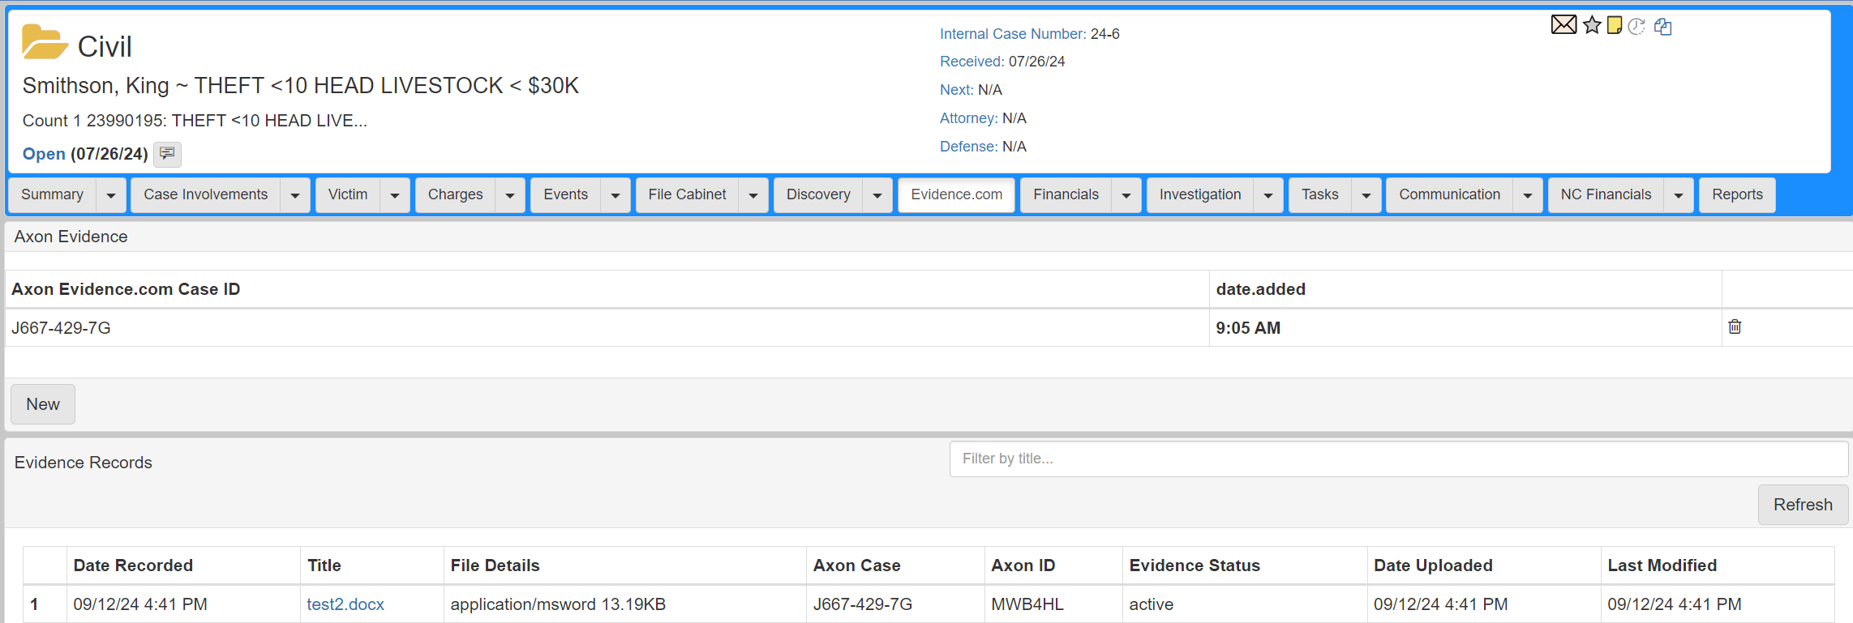Click the Count 1 23990195 charge text
1853x623 pixels.
pos(195,121)
